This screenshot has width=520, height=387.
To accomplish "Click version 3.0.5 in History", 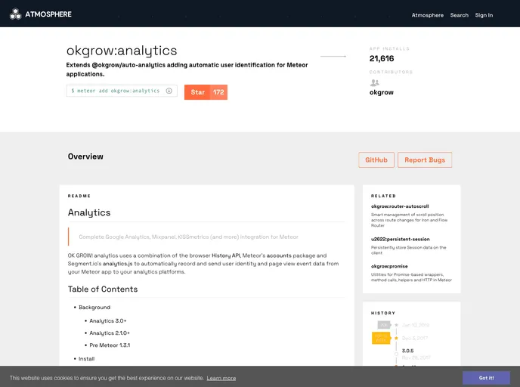I will [x=407, y=351].
